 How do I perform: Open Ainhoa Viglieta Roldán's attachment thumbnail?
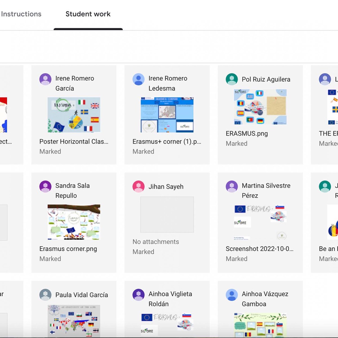(167, 325)
